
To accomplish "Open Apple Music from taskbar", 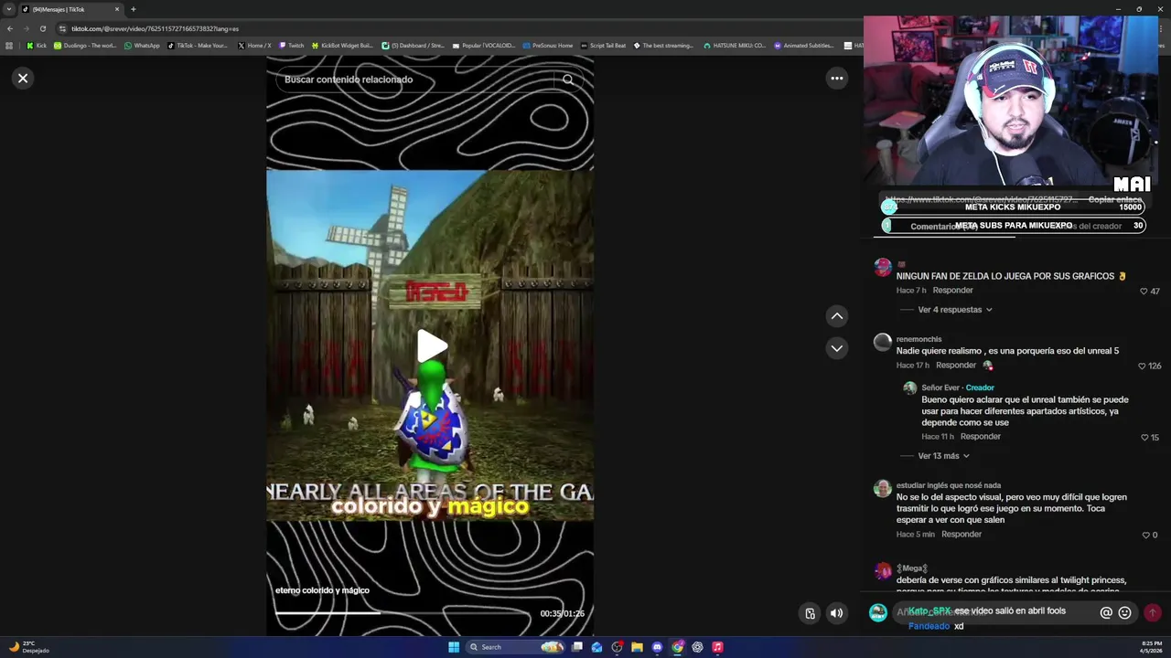I will pos(717,647).
